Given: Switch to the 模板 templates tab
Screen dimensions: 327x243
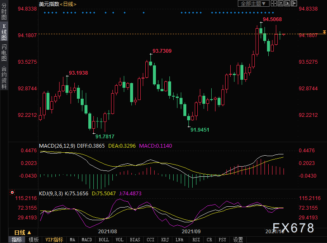Looking at the screenshot, I should (x=33, y=240).
